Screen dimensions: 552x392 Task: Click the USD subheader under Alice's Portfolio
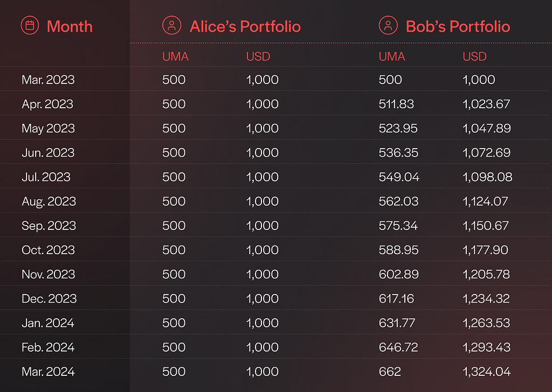point(258,57)
